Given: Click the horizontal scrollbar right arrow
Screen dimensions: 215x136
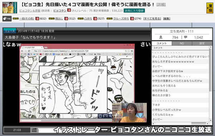Looking at the screenshot, I should [207, 123].
